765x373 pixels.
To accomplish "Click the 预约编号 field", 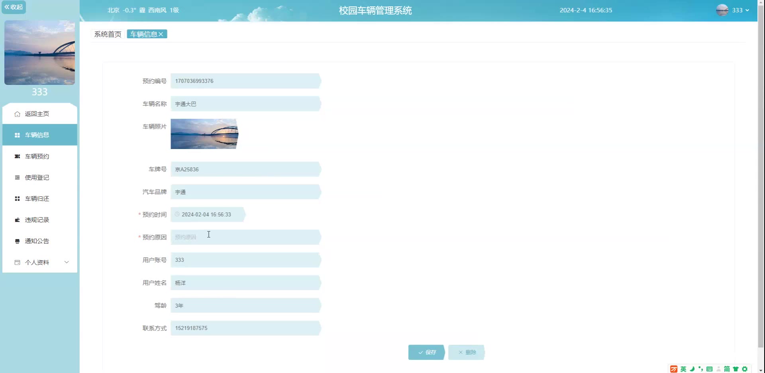I will click(x=246, y=81).
